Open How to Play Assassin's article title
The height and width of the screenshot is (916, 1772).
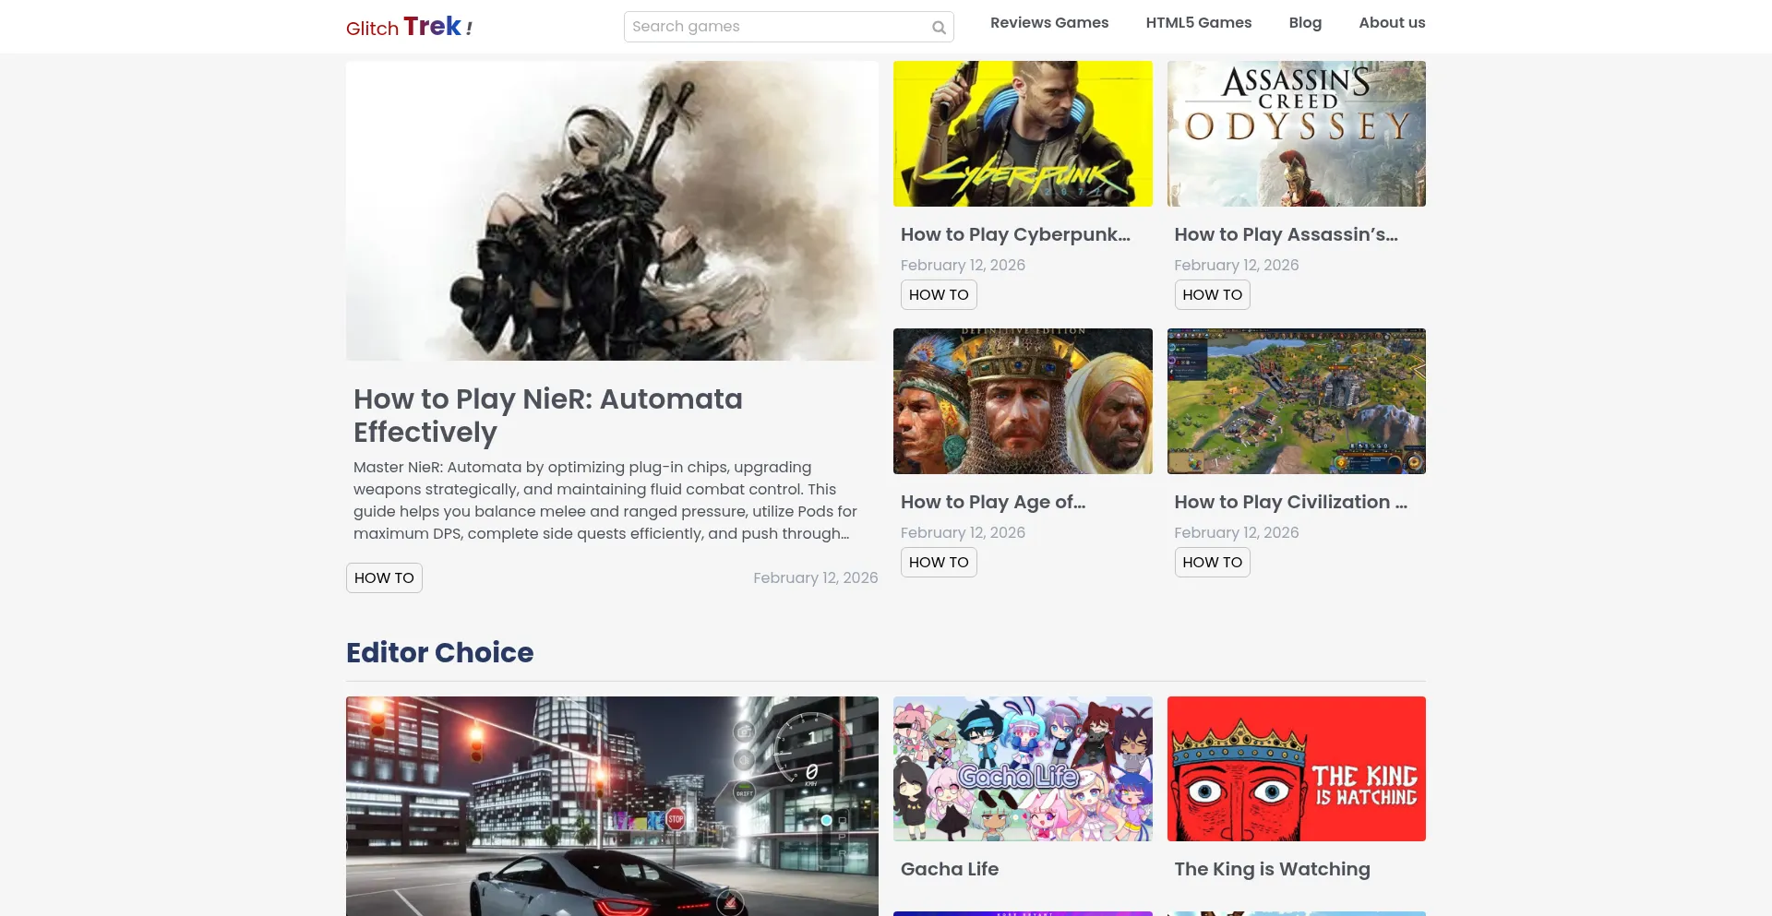(1286, 234)
